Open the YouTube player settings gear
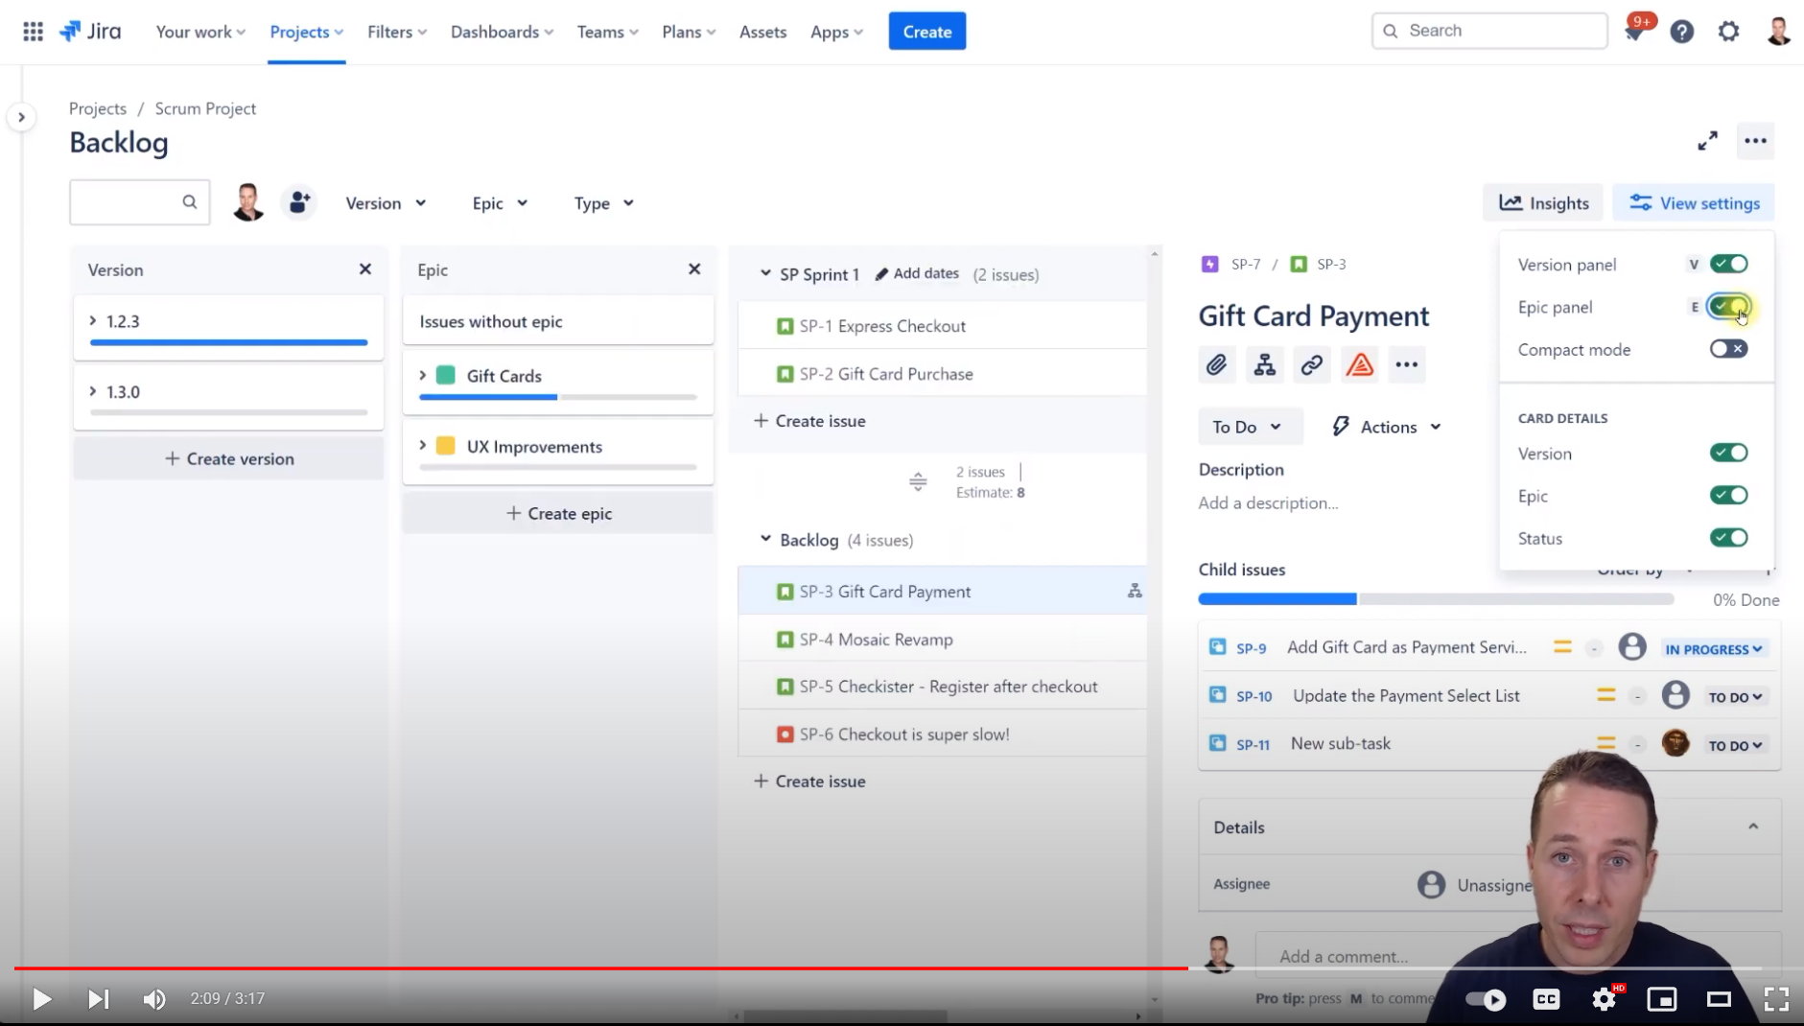Image resolution: width=1804 pixels, height=1026 pixels. (1604, 999)
